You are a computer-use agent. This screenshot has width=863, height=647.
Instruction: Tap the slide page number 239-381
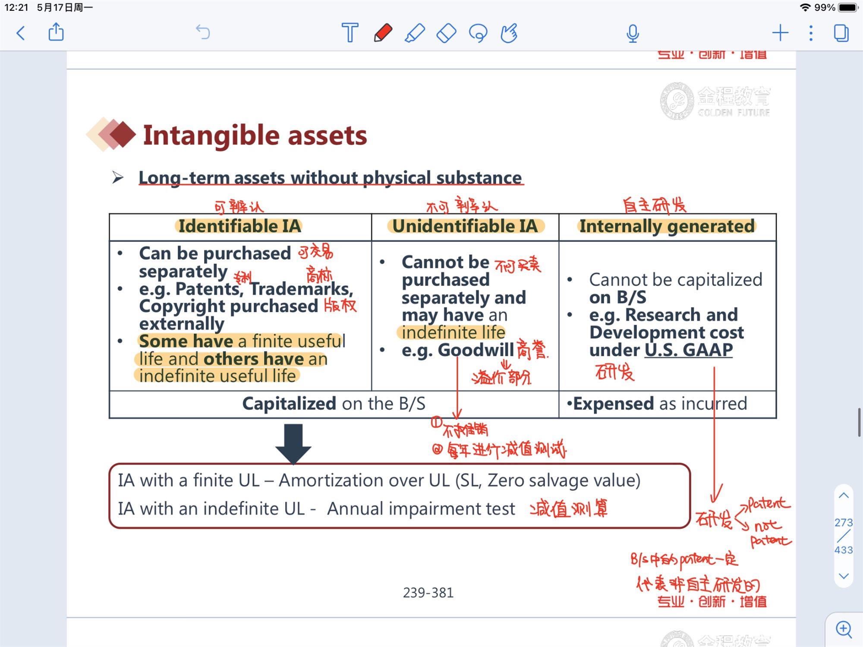[x=428, y=593]
